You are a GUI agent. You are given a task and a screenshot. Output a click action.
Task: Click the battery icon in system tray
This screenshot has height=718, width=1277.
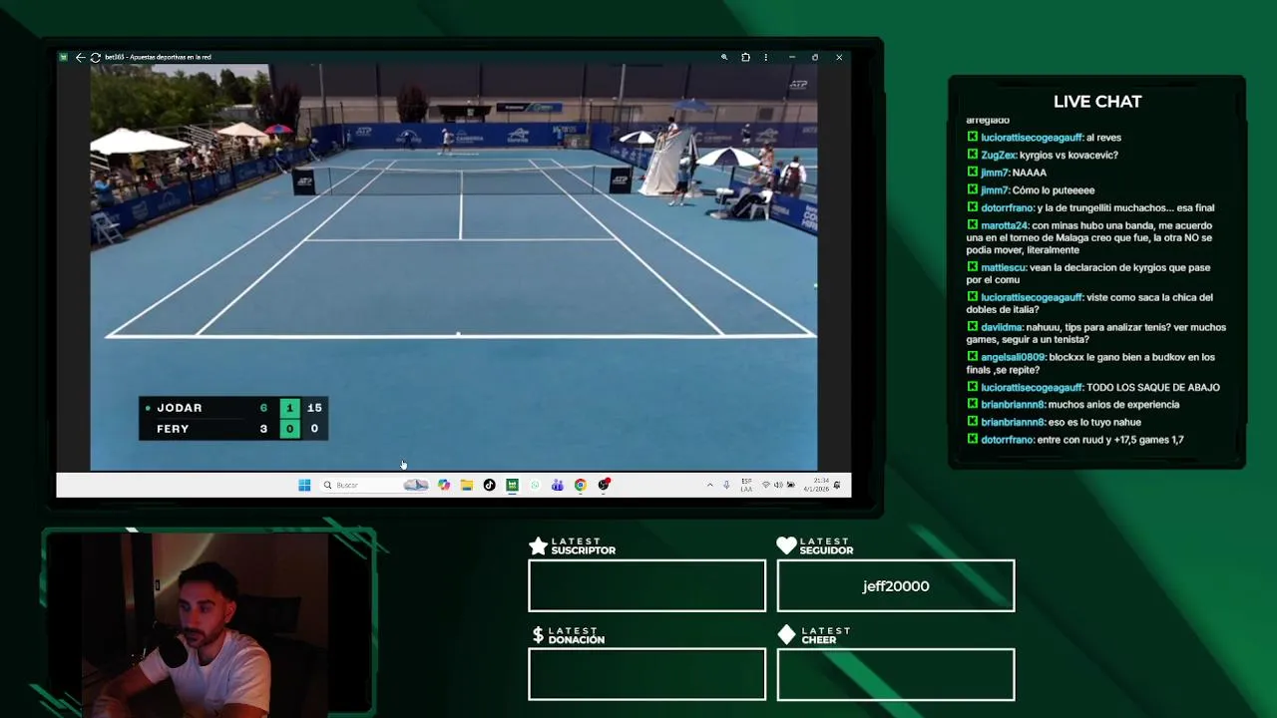tap(790, 485)
